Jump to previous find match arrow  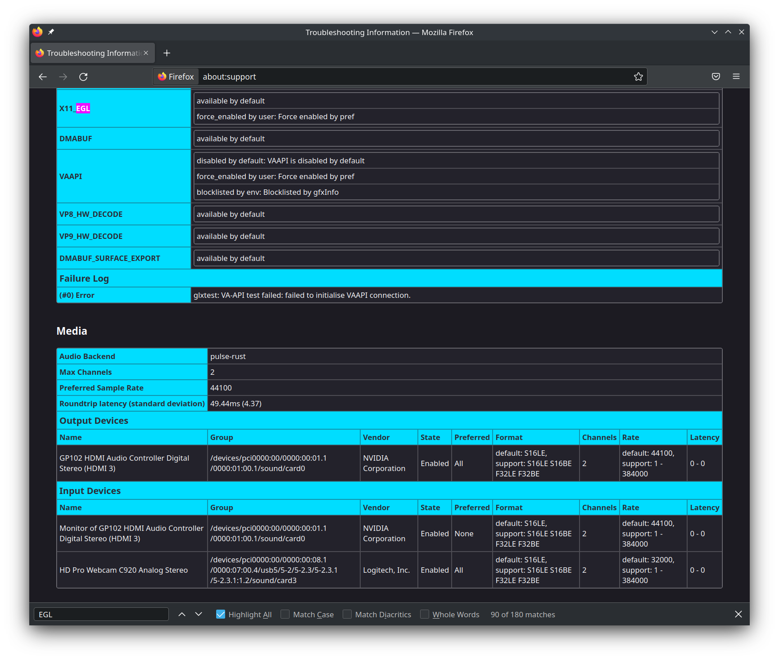[x=182, y=615]
